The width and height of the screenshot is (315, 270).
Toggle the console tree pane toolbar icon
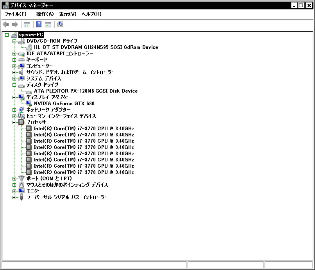27,24
